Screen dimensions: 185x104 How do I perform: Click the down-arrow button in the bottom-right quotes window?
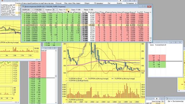click(x=157, y=99)
